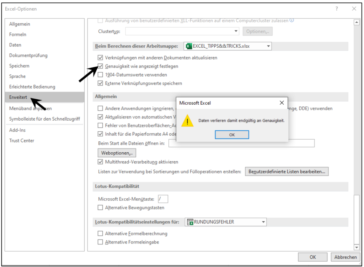
Task: Click the info icon beside XLL-Funktionen option
Action: (292, 20)
